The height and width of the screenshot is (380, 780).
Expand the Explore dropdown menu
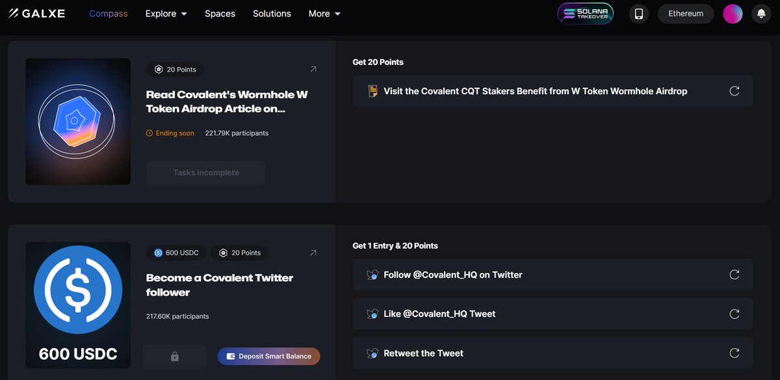click(x=166, y=14)
